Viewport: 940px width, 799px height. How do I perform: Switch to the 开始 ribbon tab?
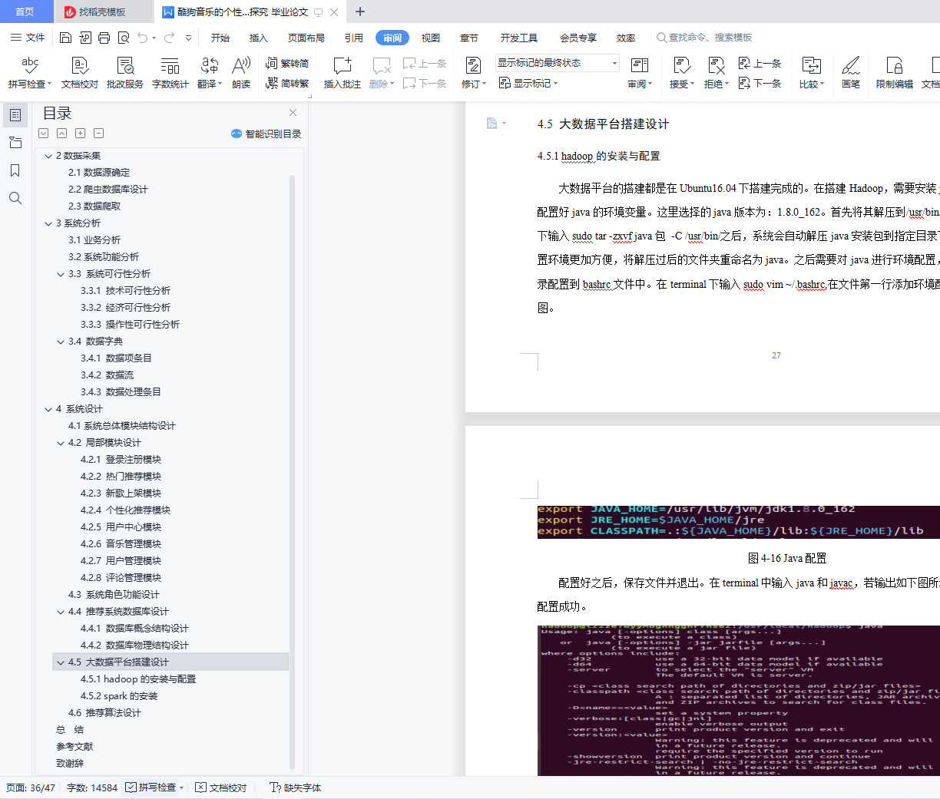coord(220,38)
